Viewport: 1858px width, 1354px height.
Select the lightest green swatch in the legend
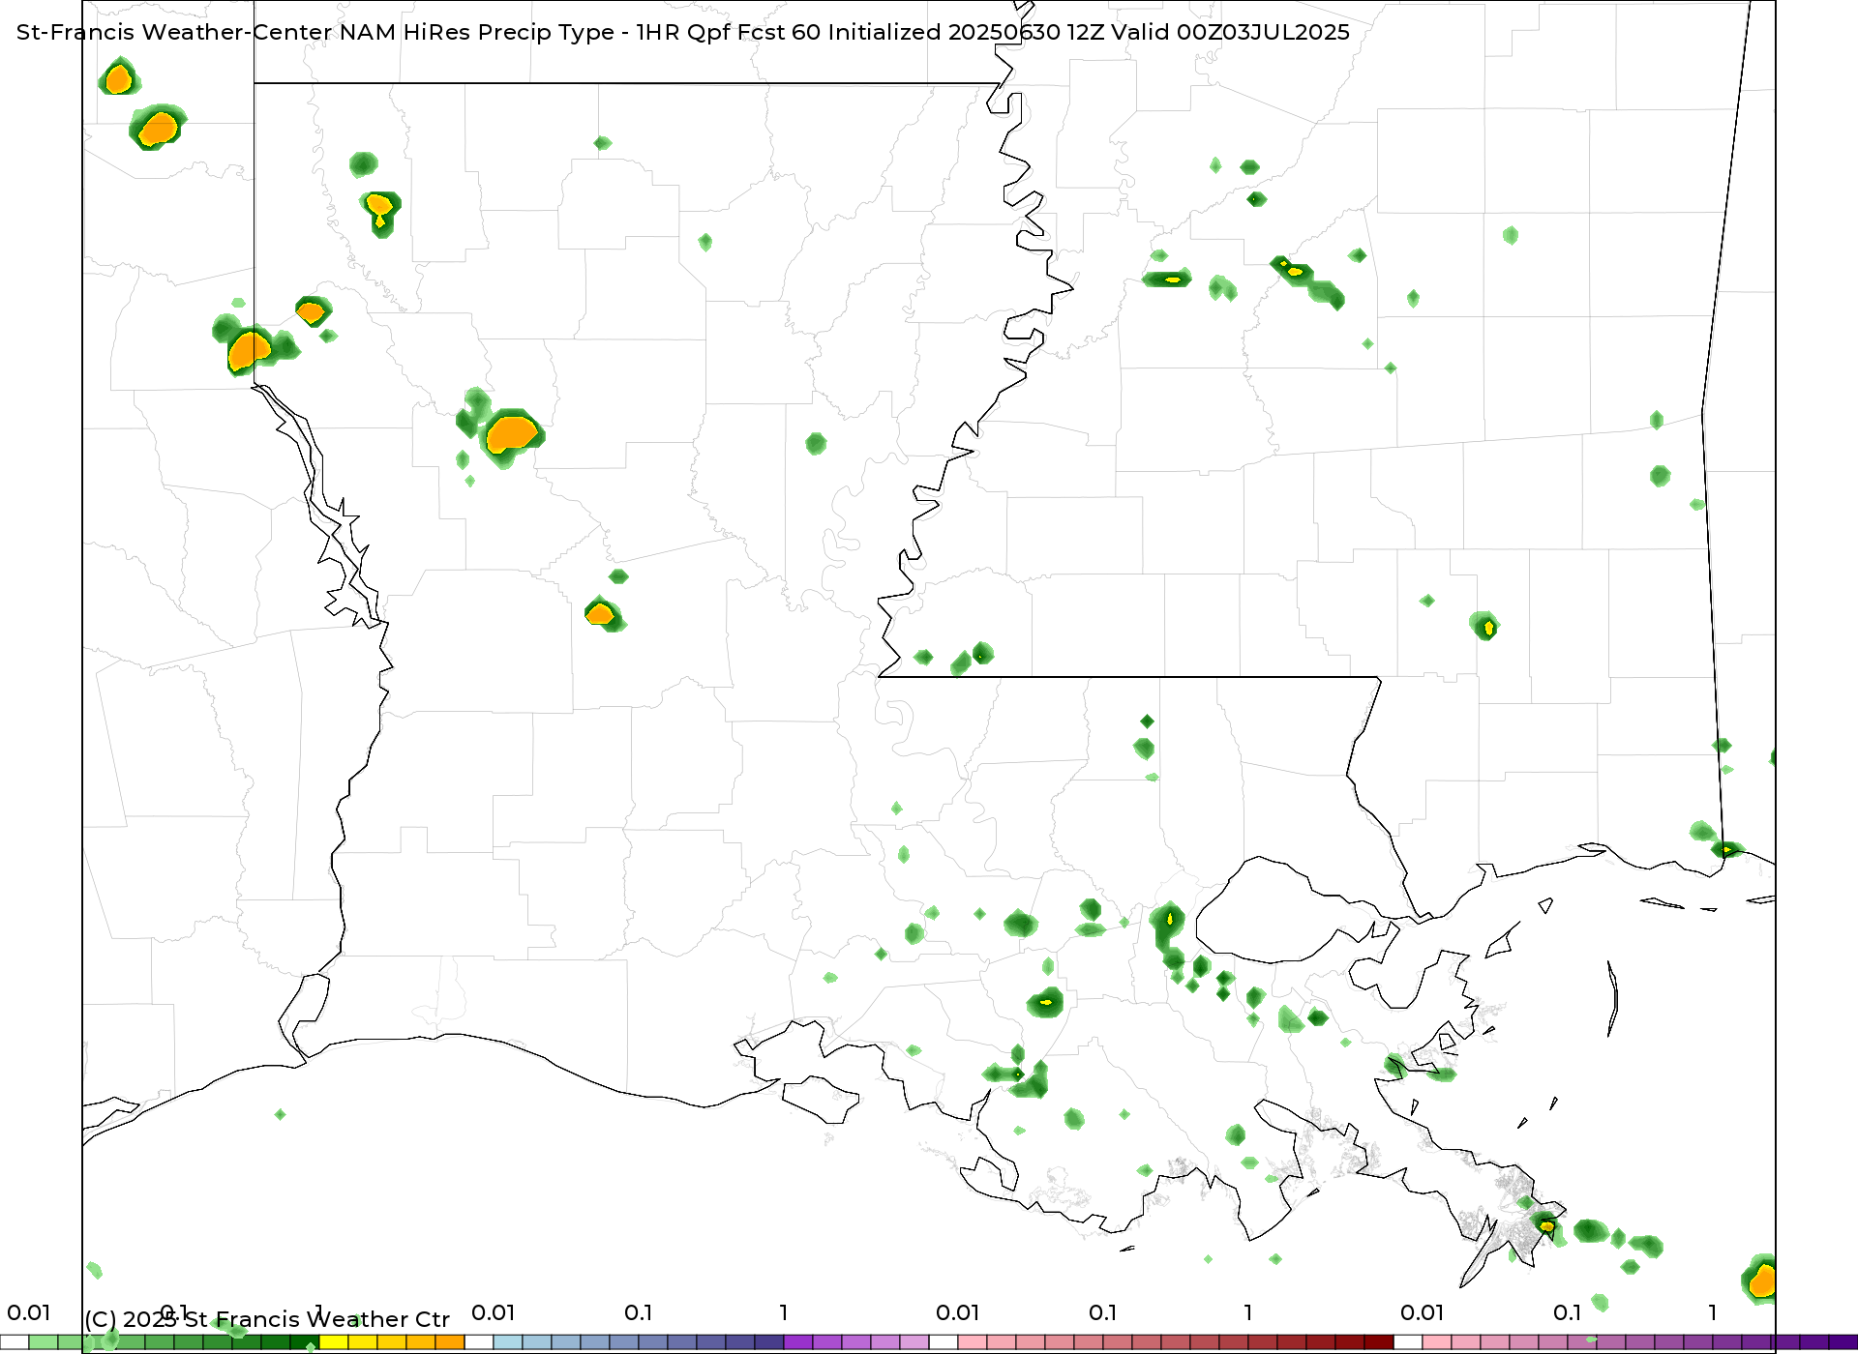click(44, 1342)
